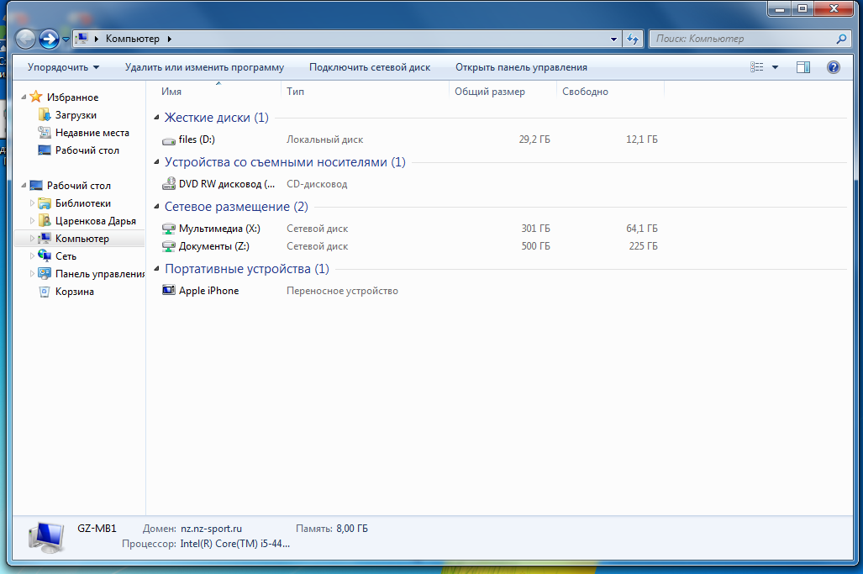The height and width of the screenshot is (574, 863).
Task: Open Рабочий стол under Избранное
Action: point(87,150)
